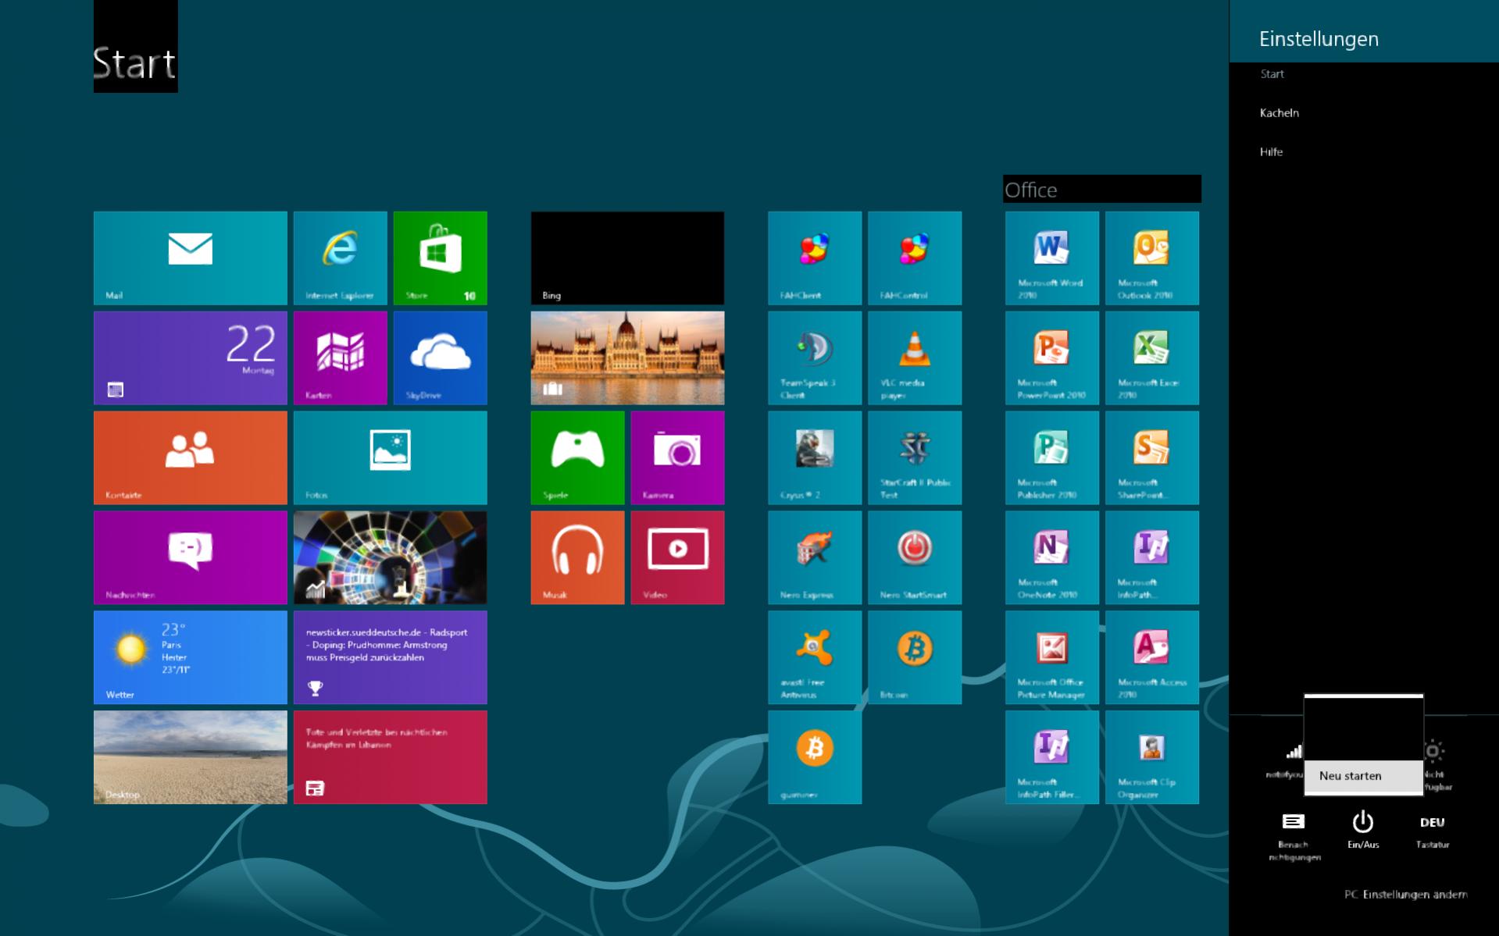
Task: Open the Wetter tile showing Paris
Action: point(190,657)
